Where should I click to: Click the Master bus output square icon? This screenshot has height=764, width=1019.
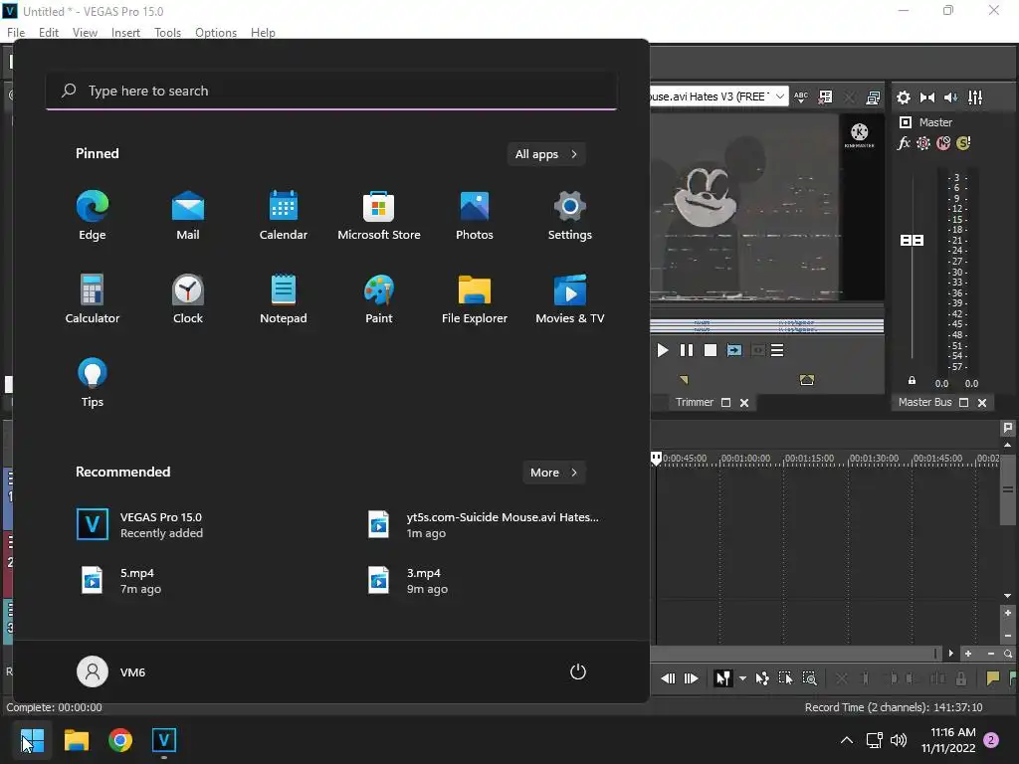906,122
